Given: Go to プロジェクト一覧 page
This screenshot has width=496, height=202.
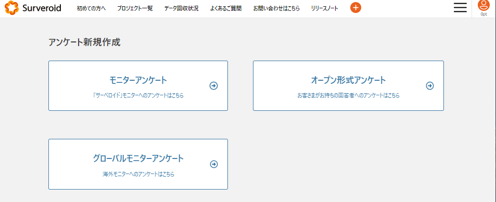Looking at the screenshot, I should click(135, 8).
